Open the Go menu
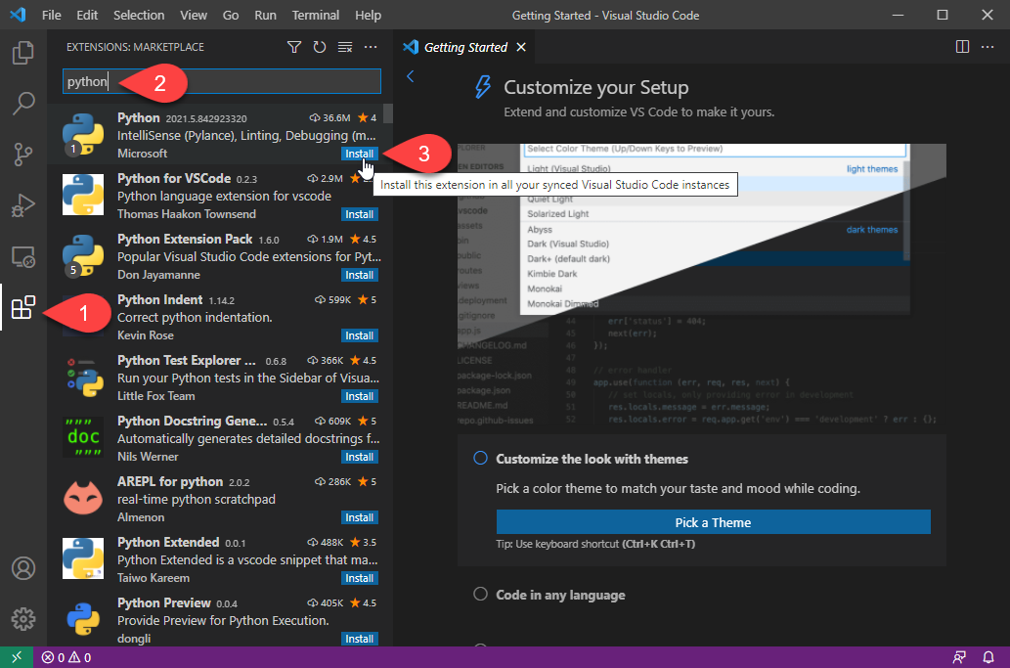 coord(231,15)
